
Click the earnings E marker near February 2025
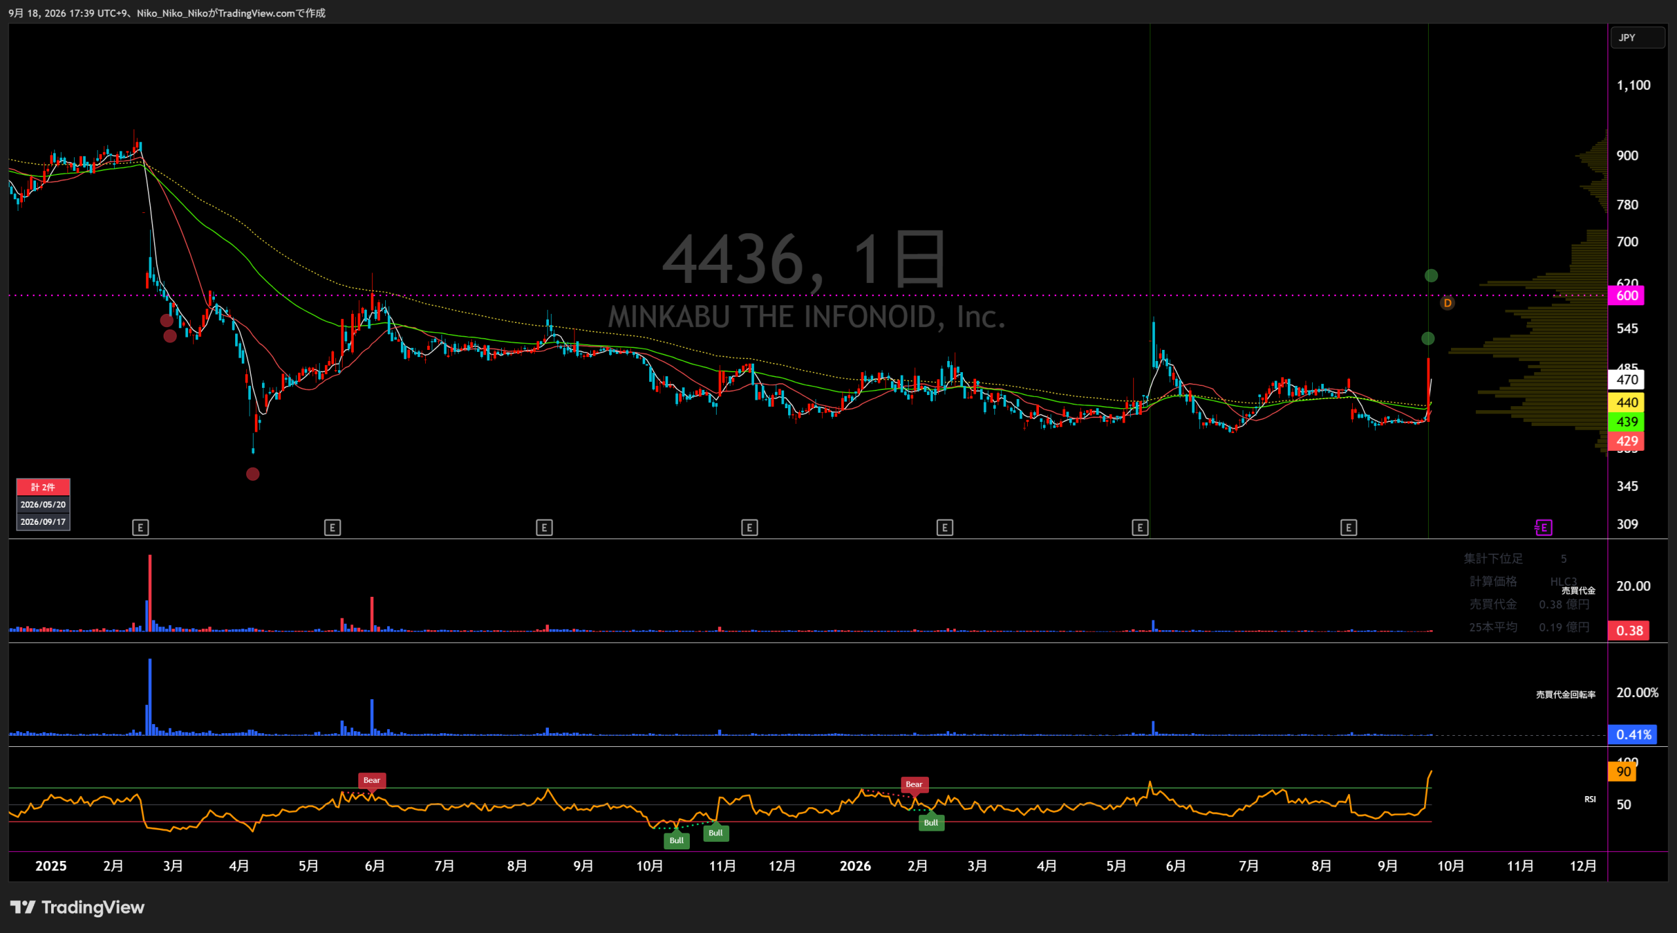point(140,527)
